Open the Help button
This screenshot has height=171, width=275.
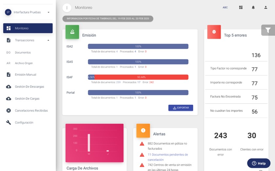(x=259, y=163)
